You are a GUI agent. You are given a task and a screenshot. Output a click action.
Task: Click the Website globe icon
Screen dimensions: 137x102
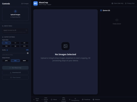(x=93, y=99)
